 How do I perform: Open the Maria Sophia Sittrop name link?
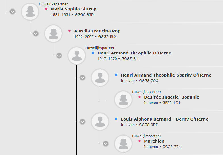tap(74, 9)
